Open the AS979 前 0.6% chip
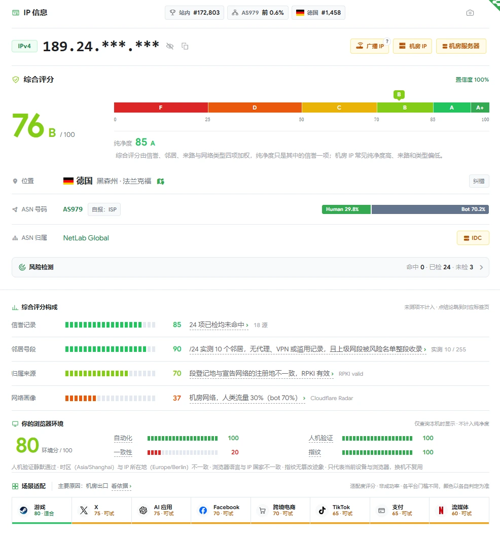 pos(258,13)
